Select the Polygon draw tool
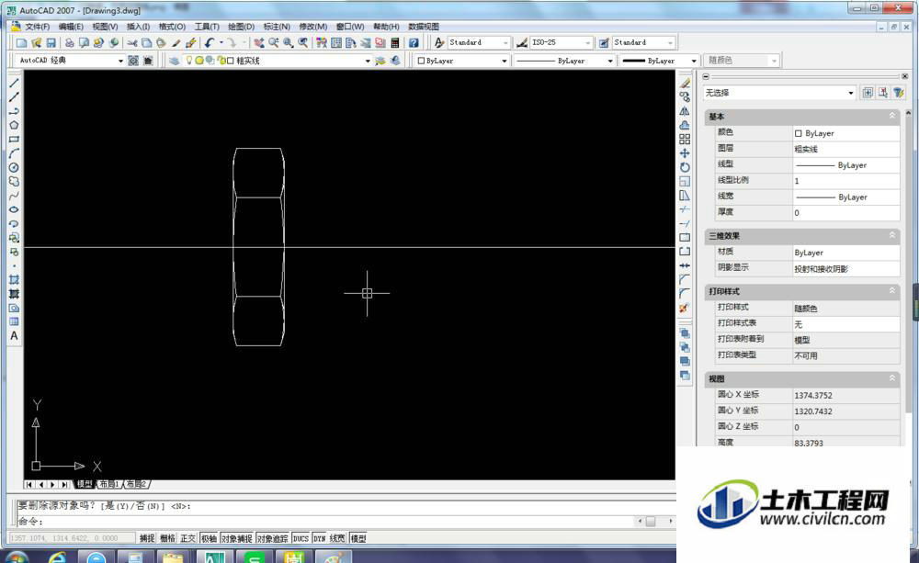The image size is (919, 563). [14, 126]
